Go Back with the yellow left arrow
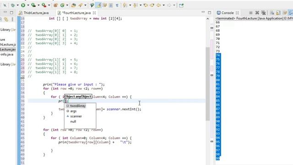The width and height of the screenshot is (293, 165). 159,5
